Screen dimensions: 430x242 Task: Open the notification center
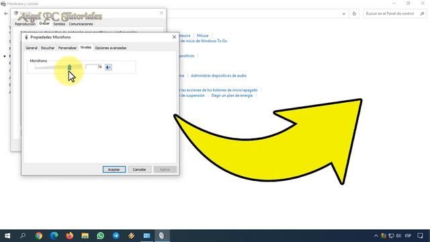click(420, 236)
